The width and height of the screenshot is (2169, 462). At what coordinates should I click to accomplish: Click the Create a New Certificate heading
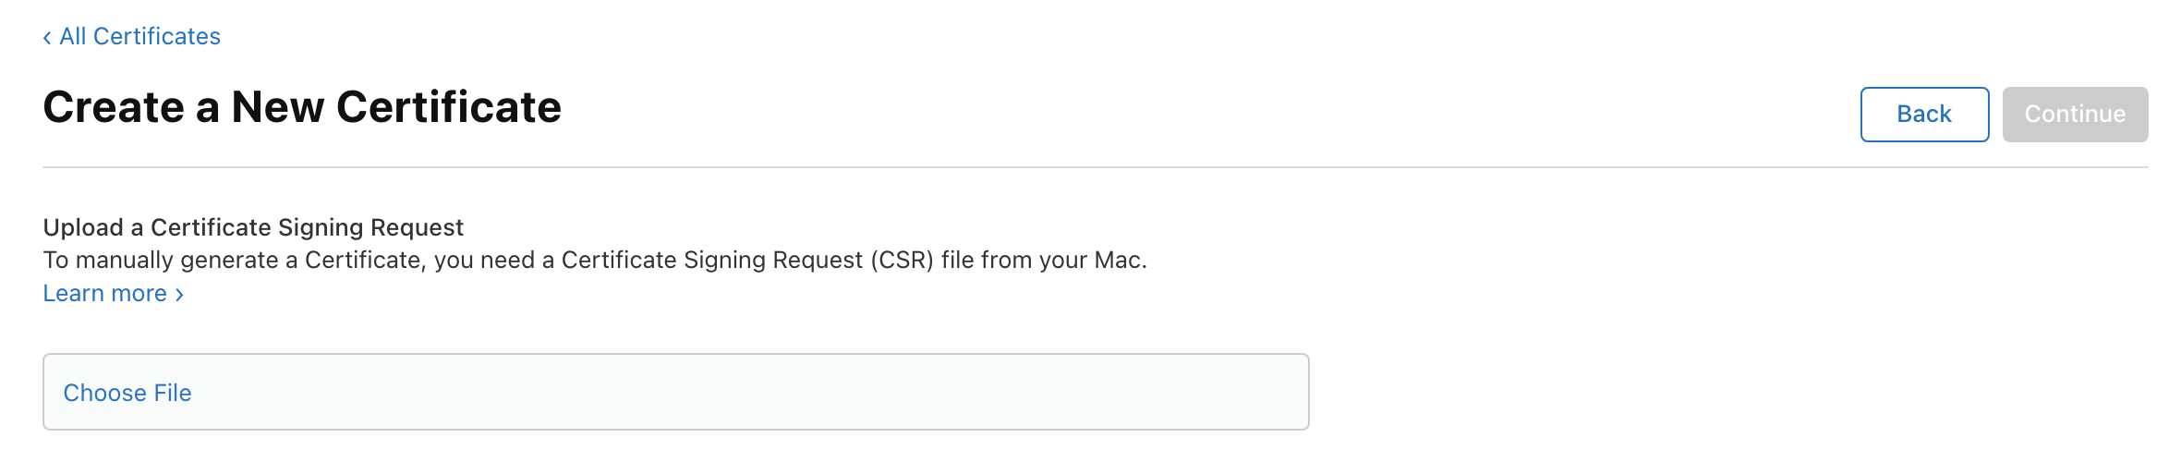tap(302, 107)
